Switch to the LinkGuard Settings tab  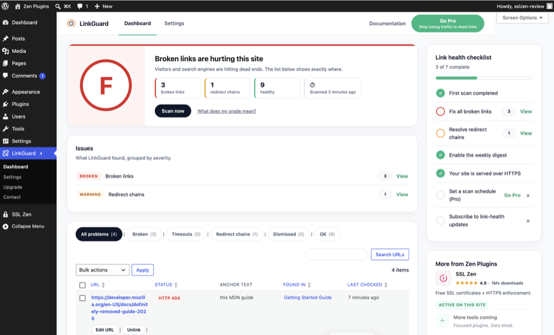coord(174,23)
